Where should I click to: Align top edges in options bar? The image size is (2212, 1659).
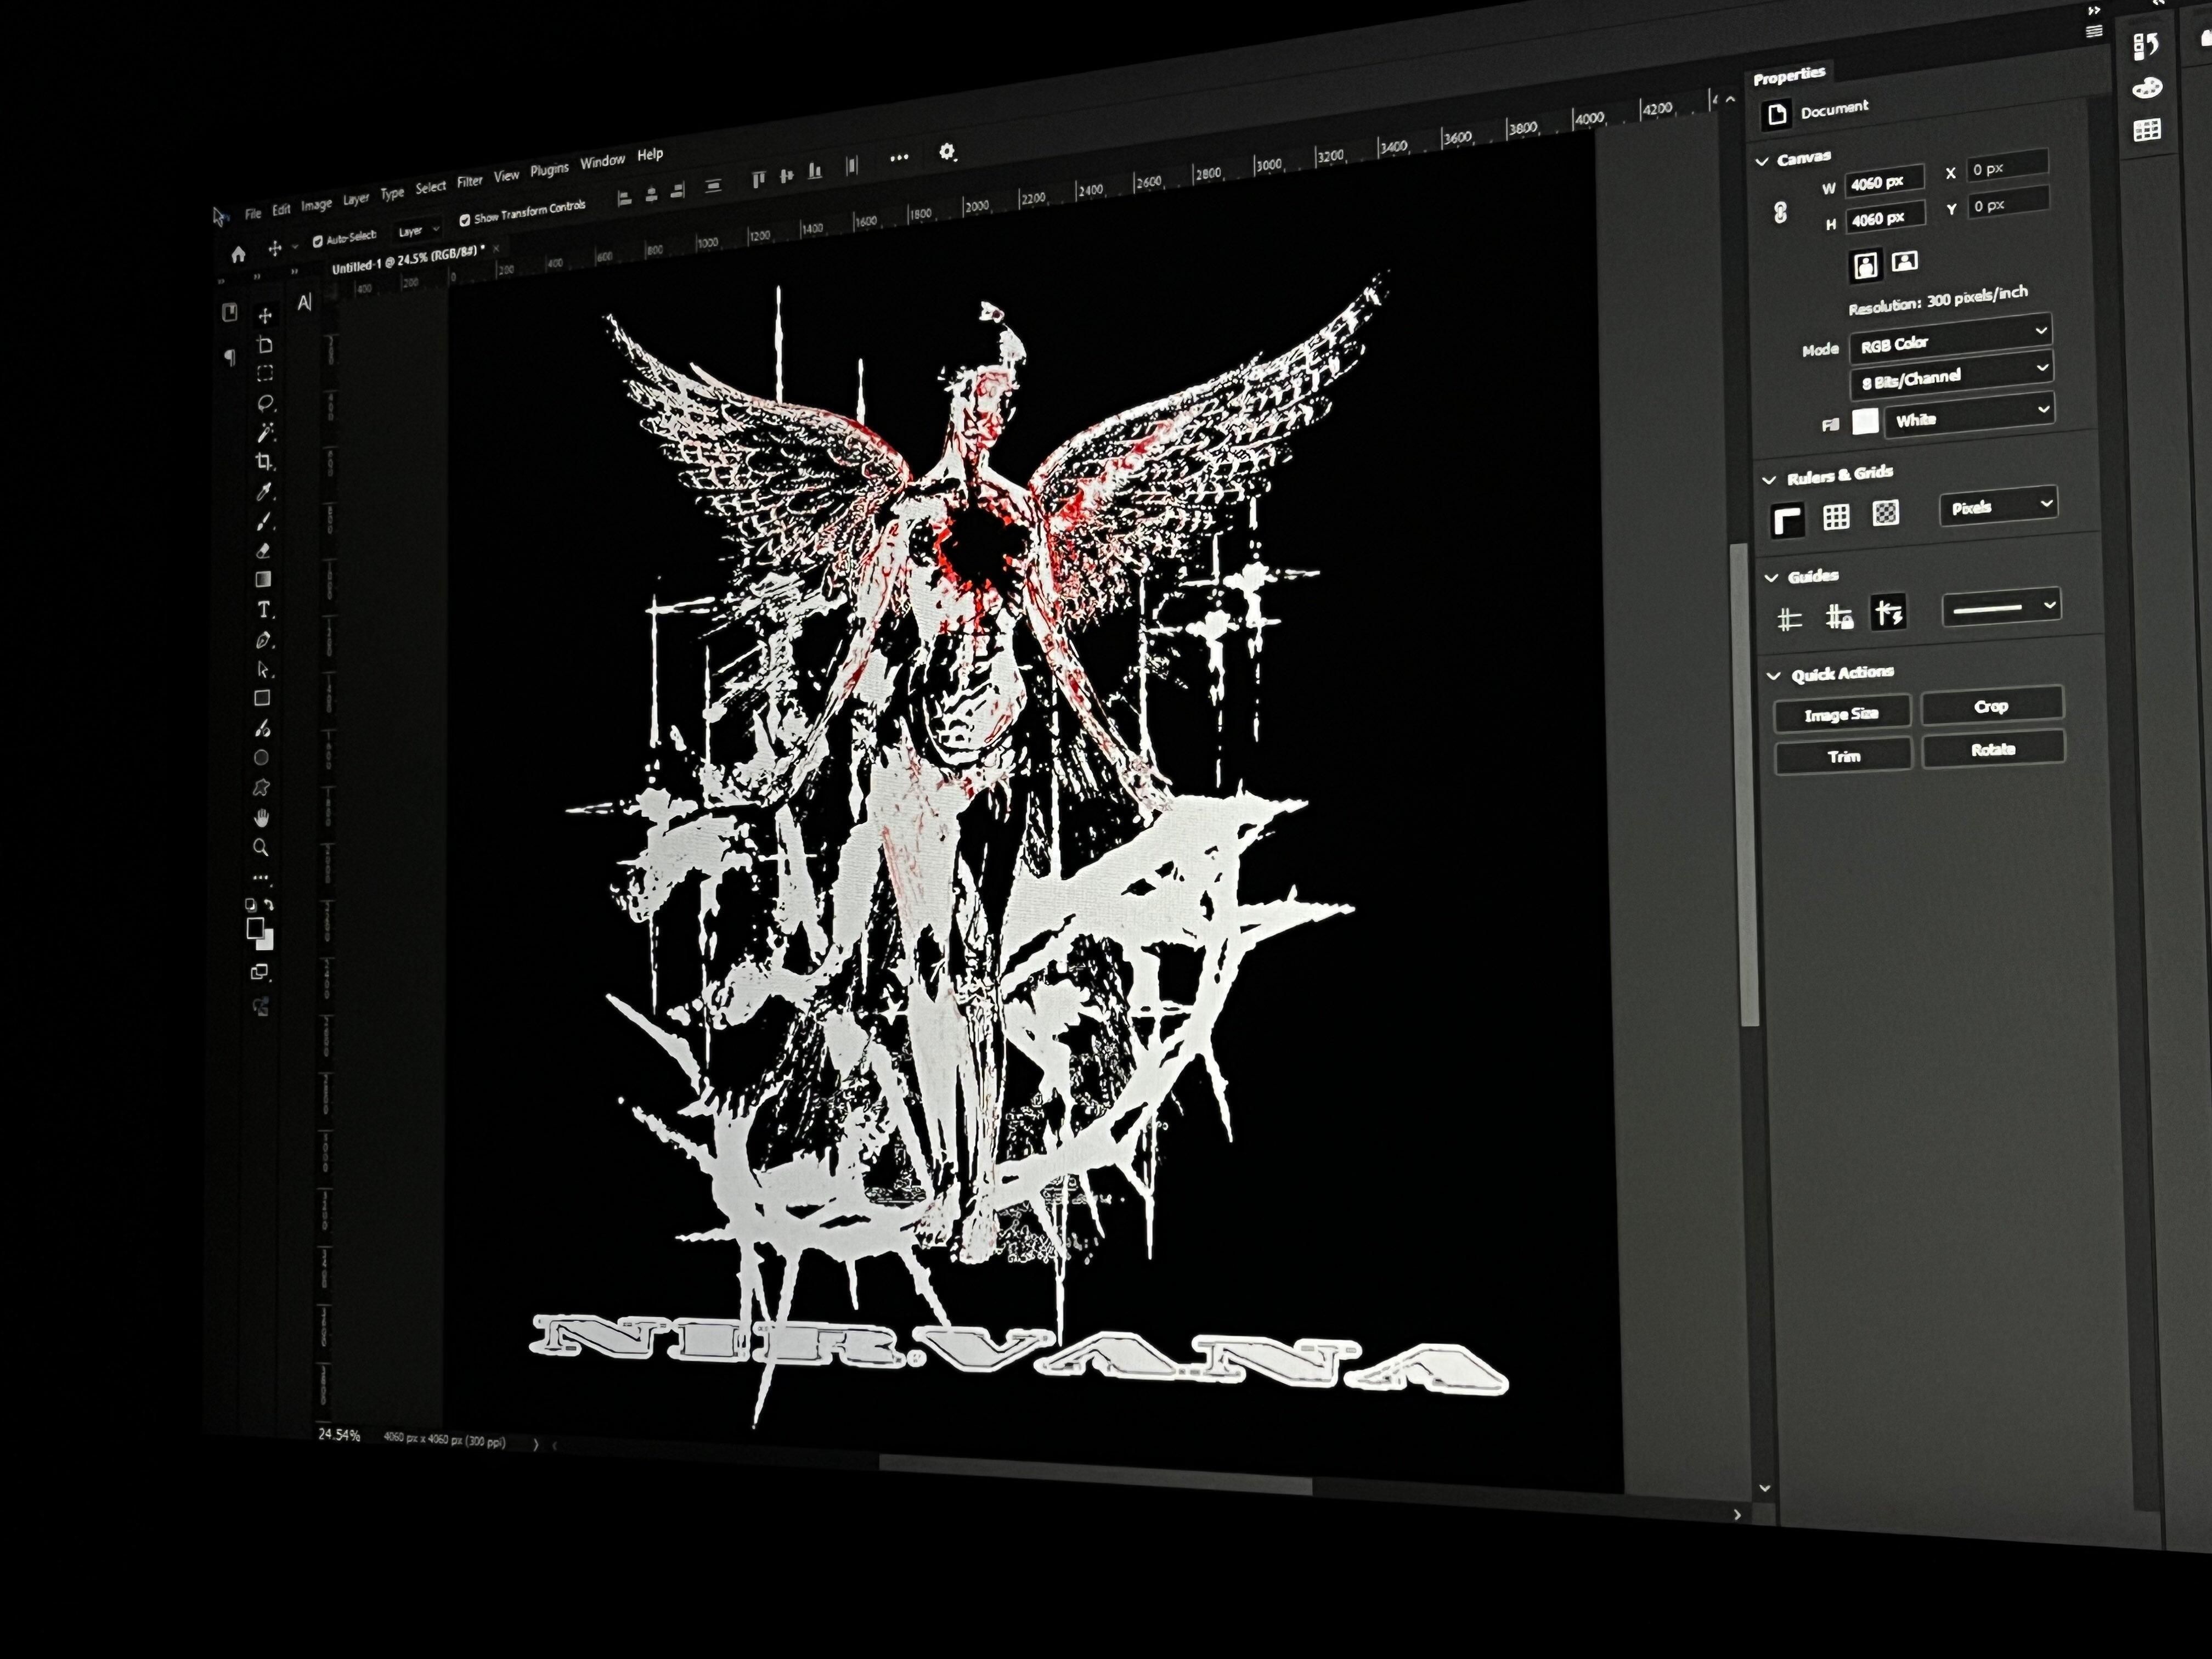coord(759,179)
